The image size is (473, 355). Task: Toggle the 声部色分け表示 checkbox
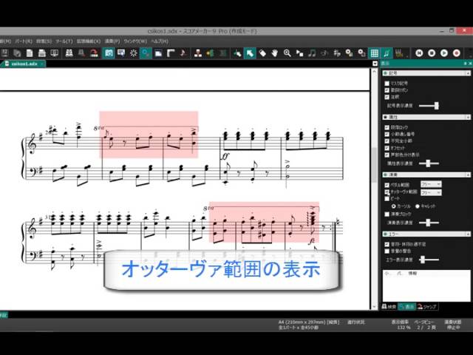387,155
